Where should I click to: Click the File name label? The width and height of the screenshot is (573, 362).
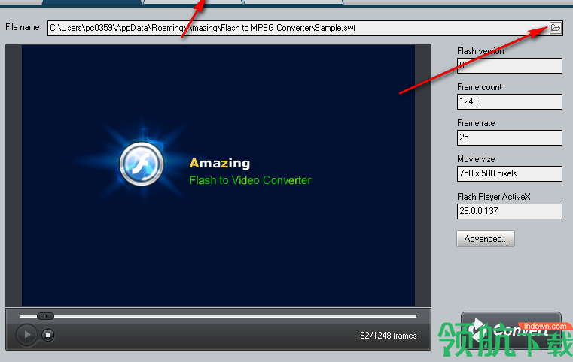pos(23,27)
